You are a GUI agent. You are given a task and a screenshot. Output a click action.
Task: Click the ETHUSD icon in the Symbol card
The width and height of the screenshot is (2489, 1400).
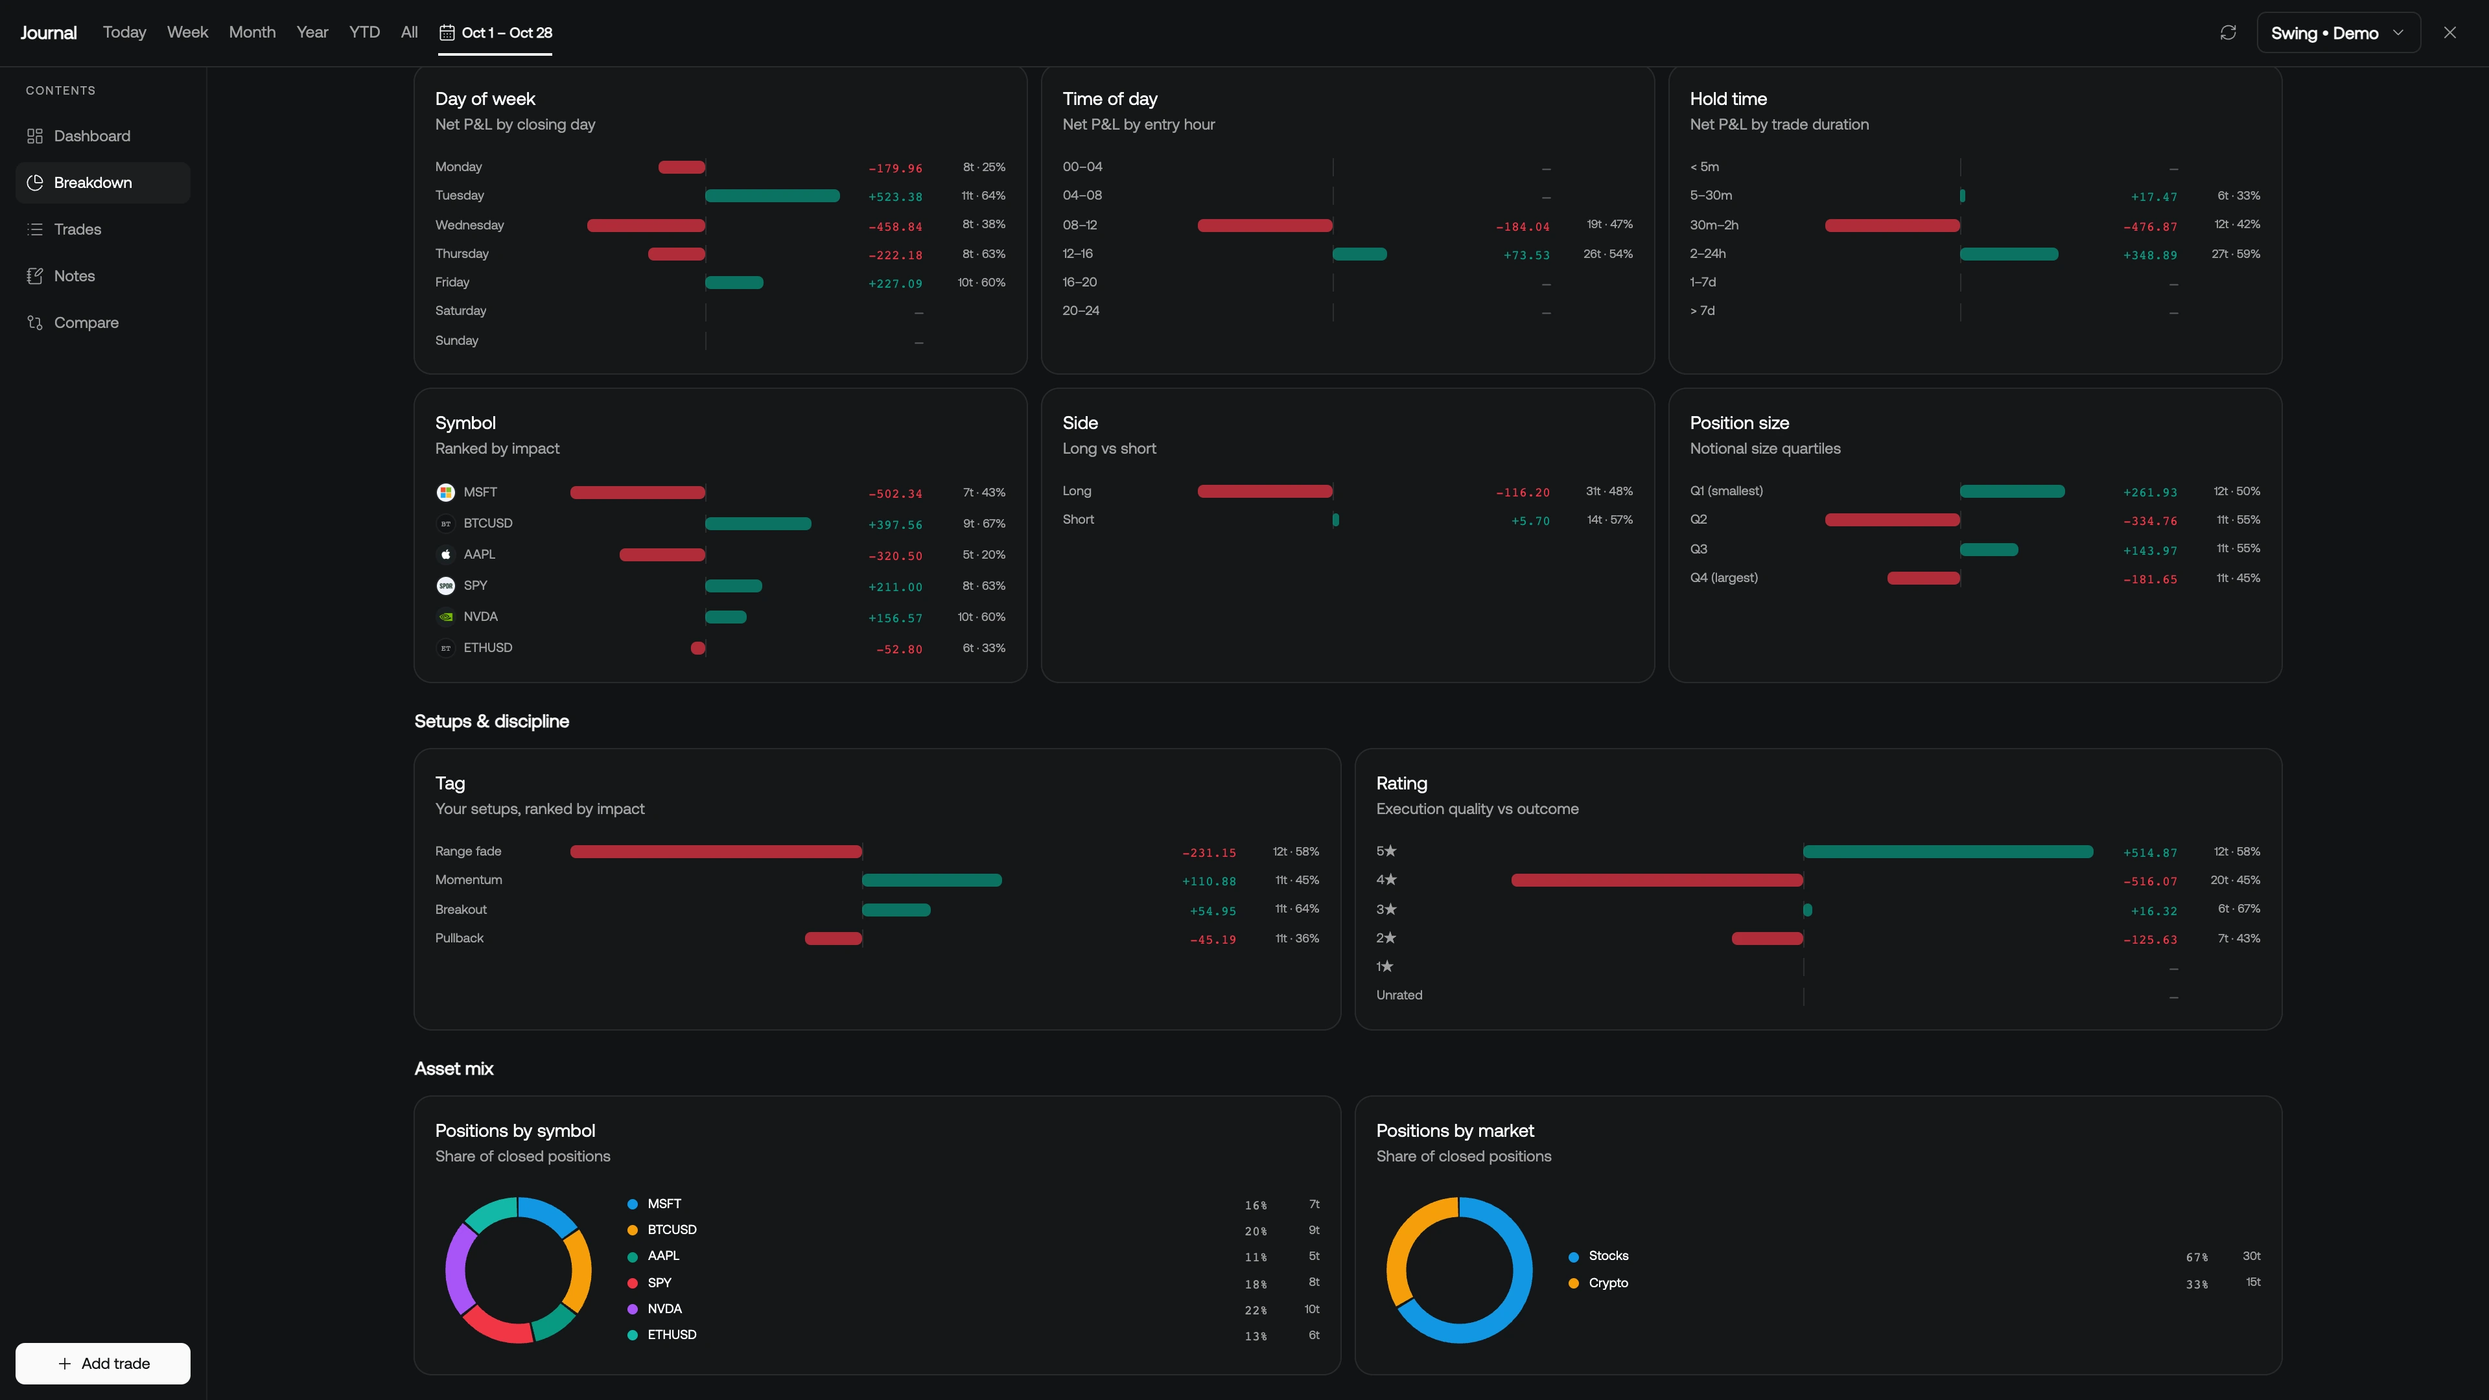pos(445,648)
